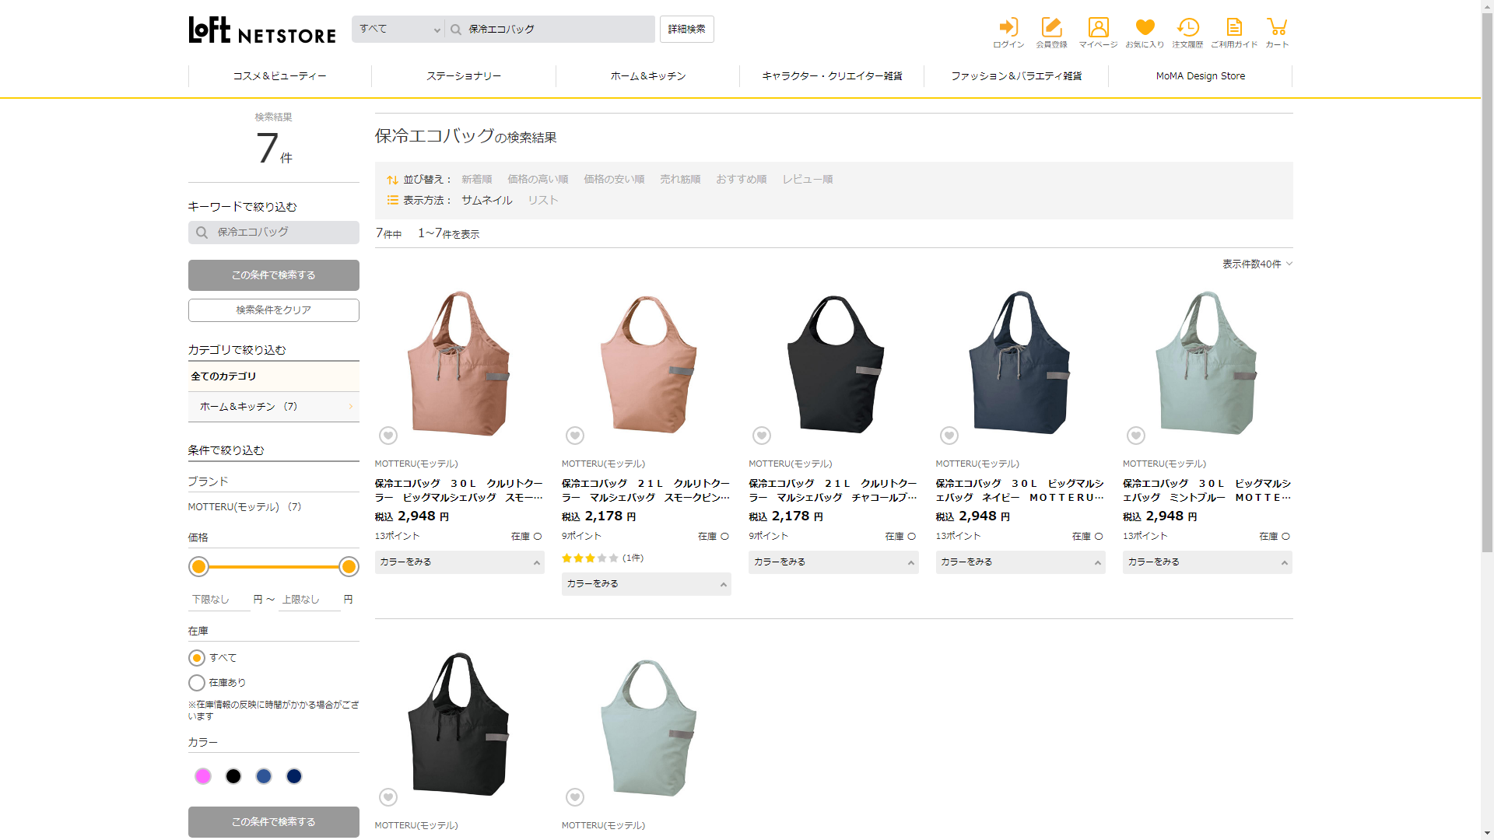Open the すべて search category dropdown

tap(398, 30)
